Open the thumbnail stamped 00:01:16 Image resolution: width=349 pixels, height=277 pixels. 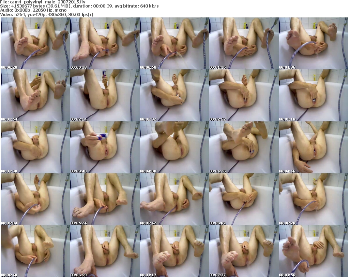244,43
